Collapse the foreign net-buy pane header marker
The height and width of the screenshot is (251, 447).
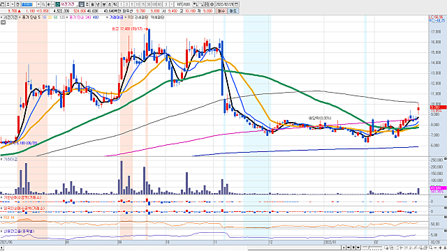pyautogui.click(x=1, y=208)
